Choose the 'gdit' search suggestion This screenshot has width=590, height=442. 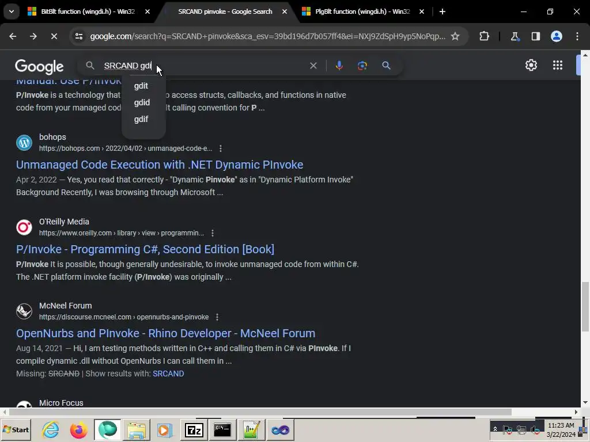click(141, 86)
